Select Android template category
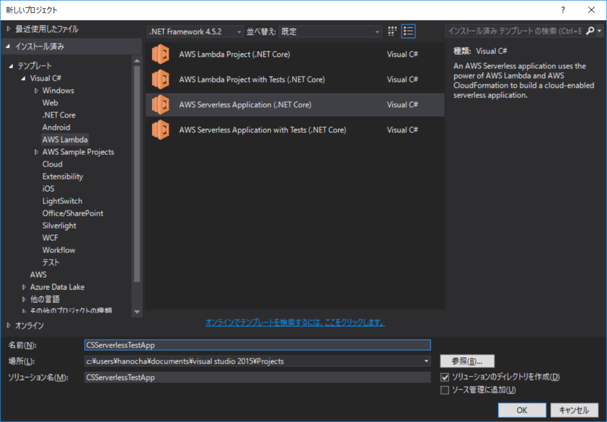 tap(56, 127)
